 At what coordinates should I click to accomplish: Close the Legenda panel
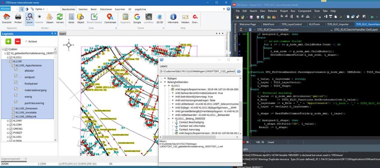click(x=56, y=34)
